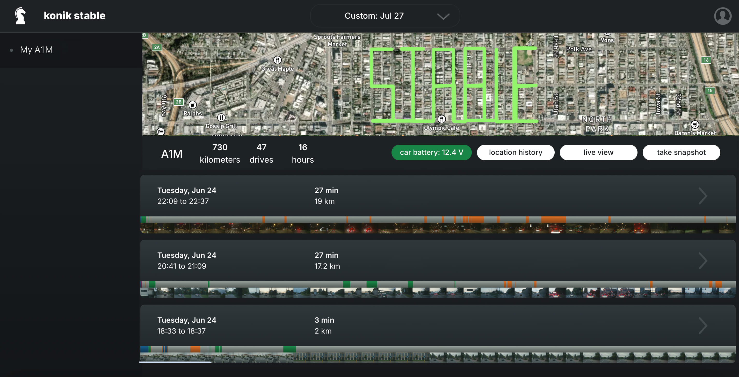Click the konik knight logo icon
Screen dimensions: 739x377
(20, 16)
